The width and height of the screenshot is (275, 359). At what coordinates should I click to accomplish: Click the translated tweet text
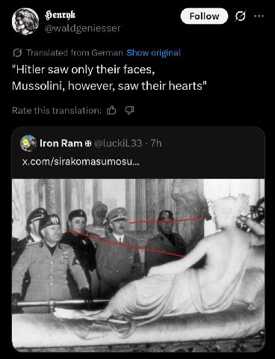pos(109,78)
